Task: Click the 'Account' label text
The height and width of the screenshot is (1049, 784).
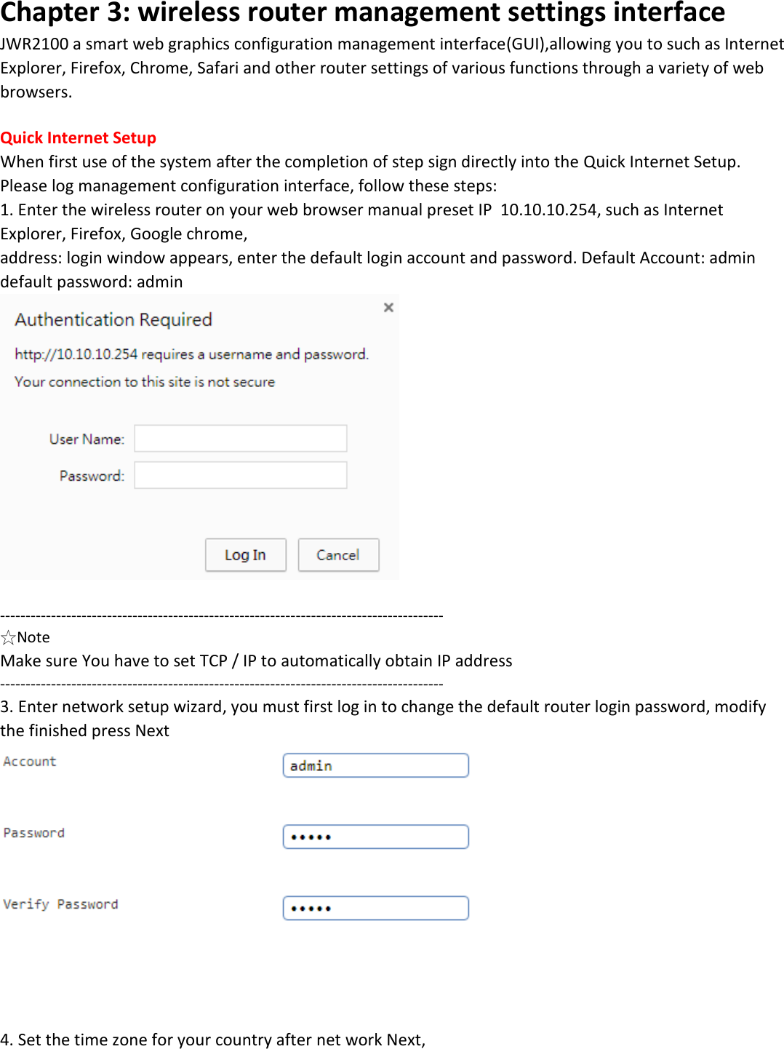Action: [x=30, y=762]
